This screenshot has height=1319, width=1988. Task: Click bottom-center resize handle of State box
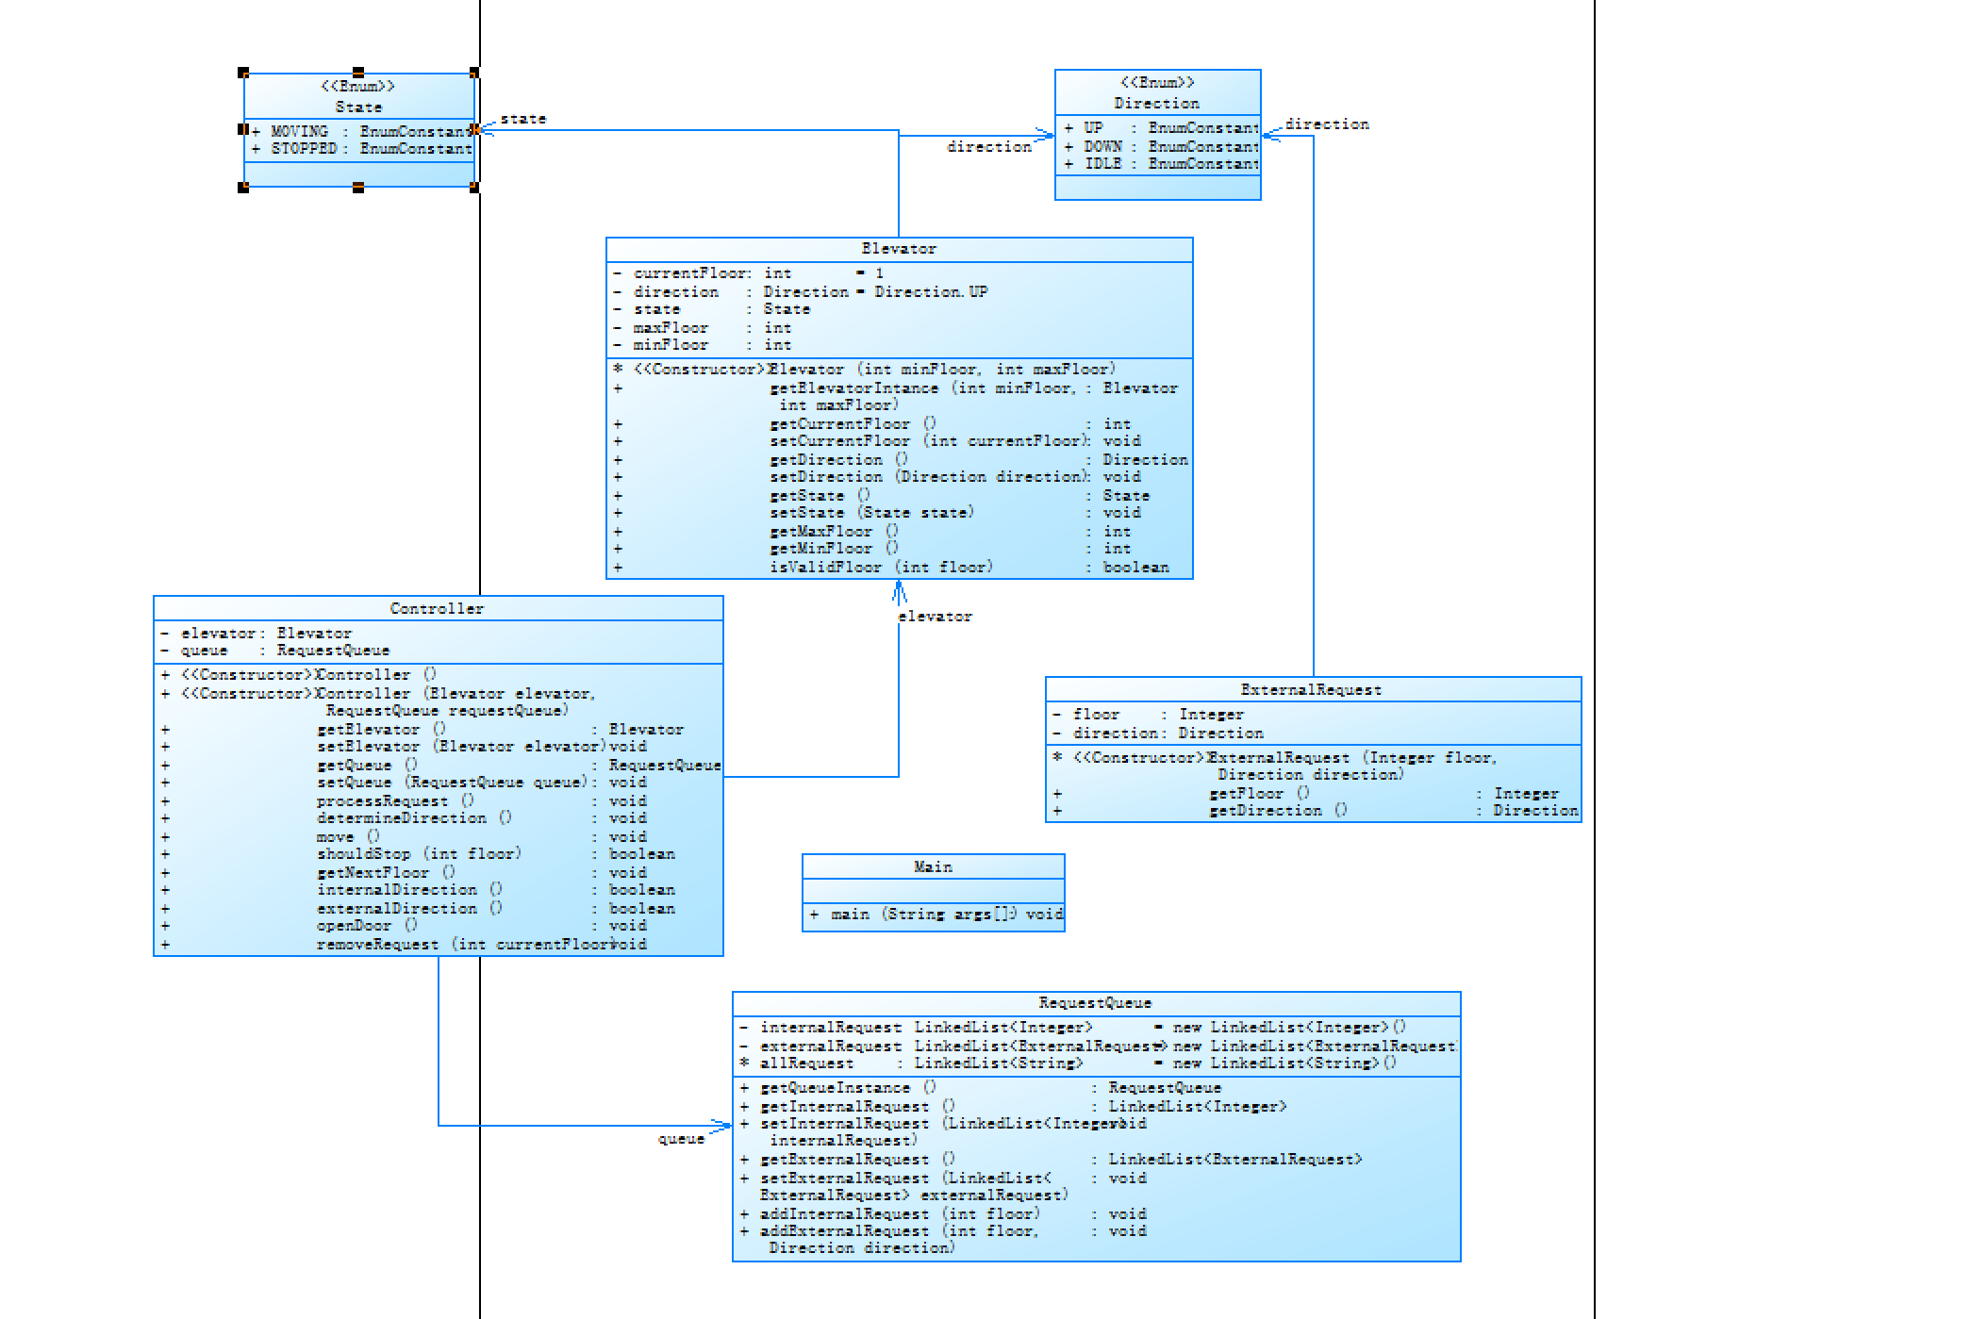pos(358,188)
